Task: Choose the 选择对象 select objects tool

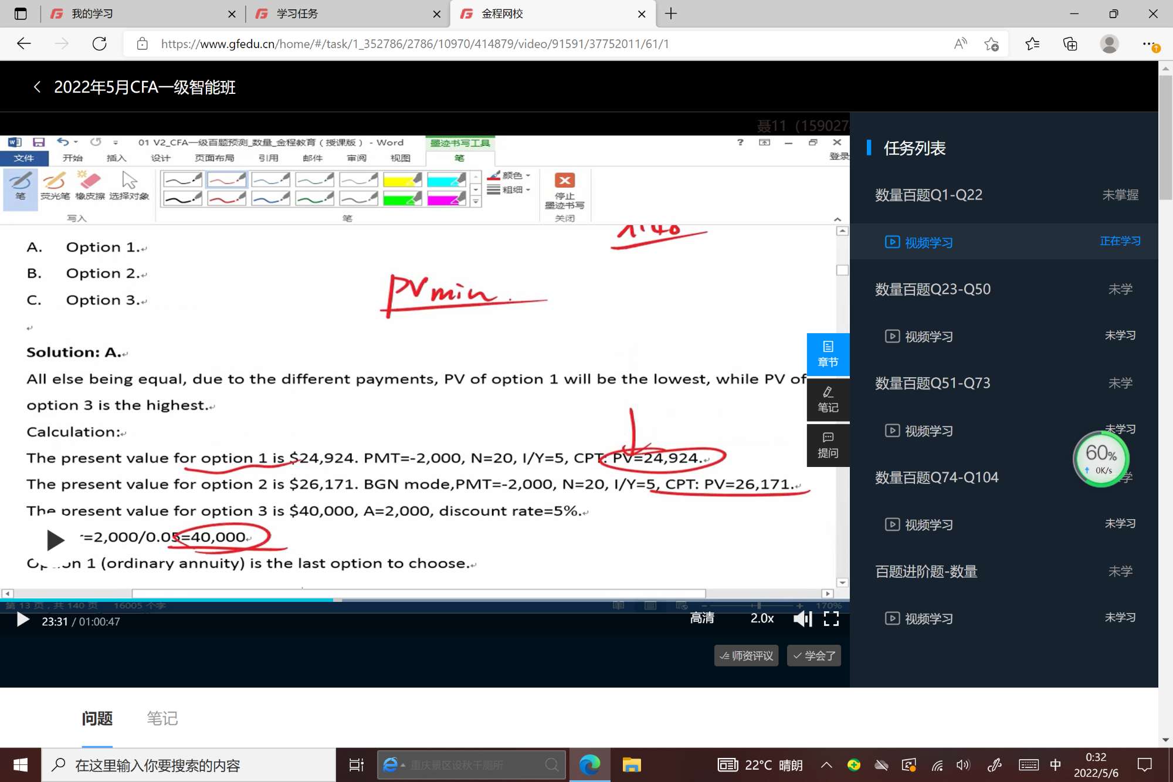Action: tap(129, 187)
